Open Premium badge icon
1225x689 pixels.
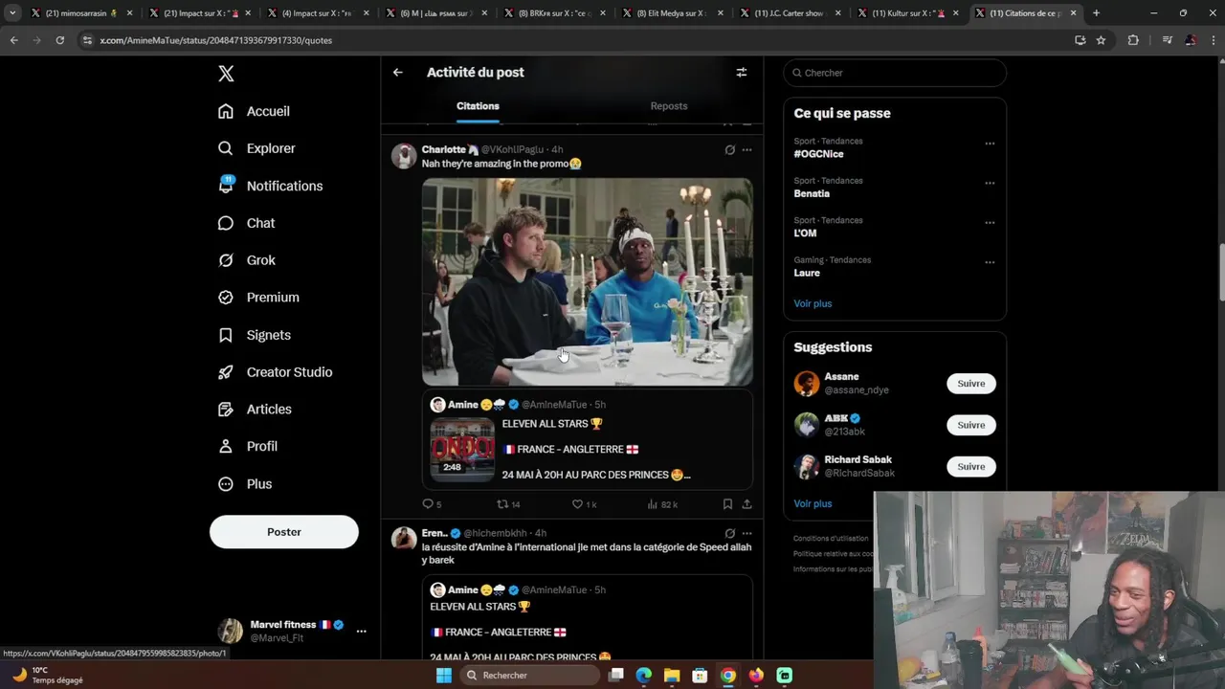226,298
